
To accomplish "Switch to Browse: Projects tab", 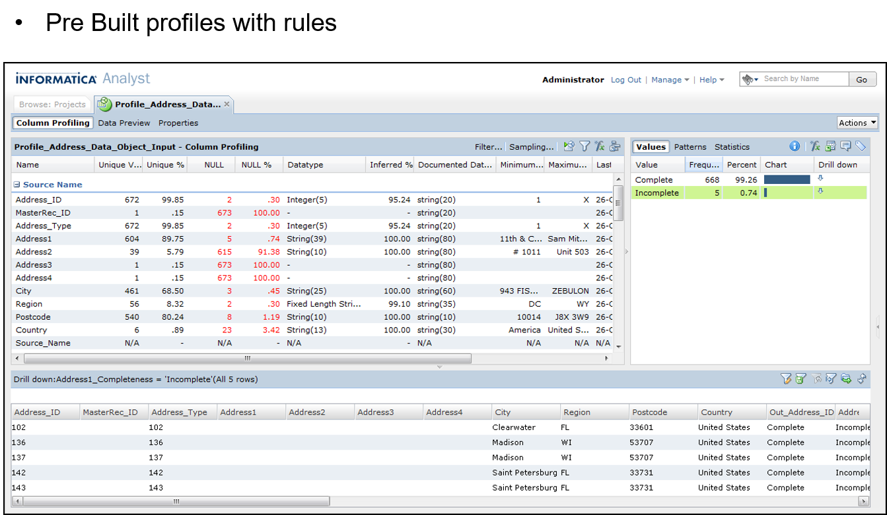I will (52, 104).
